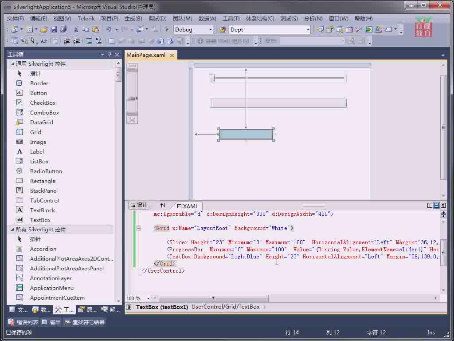This screenshot has height=341, width=454.
Task: Select the DataGrid control in toolbox
Action: pos(41,123)
